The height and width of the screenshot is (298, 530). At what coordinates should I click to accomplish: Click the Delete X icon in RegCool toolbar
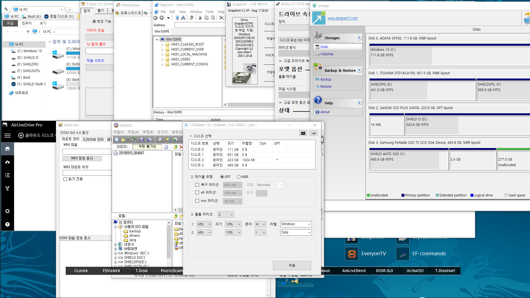click(221, 18)
